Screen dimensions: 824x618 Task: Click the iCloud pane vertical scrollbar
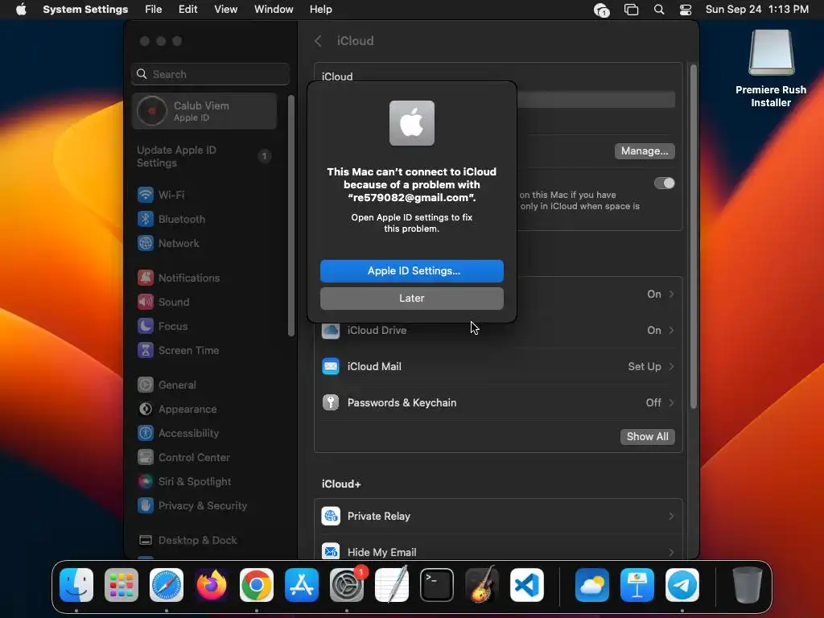[693, 237]
